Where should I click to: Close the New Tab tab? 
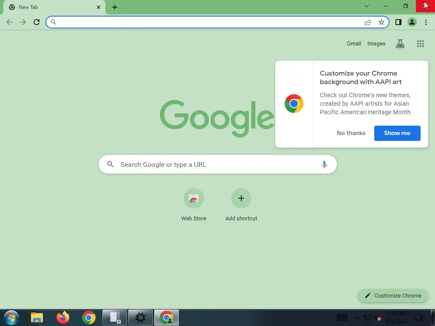(99, 7)
